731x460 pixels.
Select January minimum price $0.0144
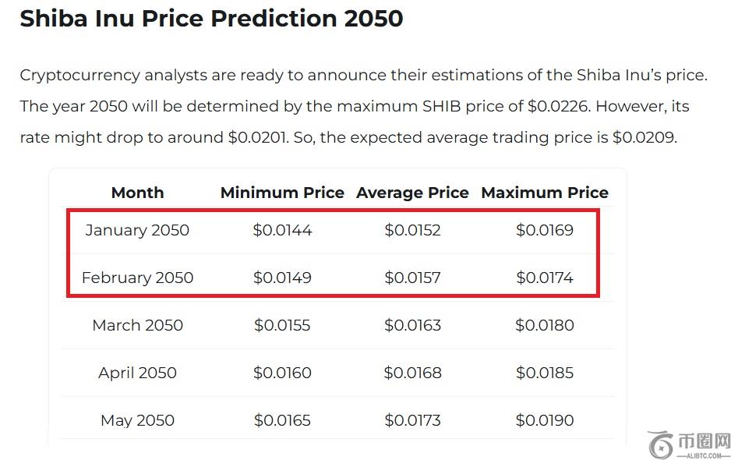(x=282, y=230)
